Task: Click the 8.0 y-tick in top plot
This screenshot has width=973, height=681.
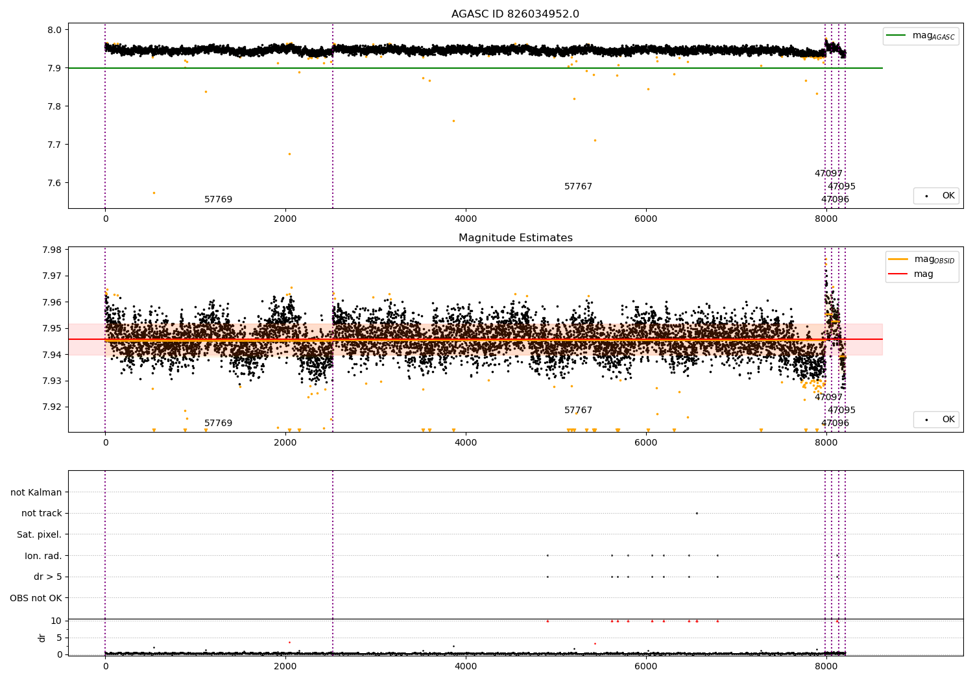Action: [x=54, y=30]
